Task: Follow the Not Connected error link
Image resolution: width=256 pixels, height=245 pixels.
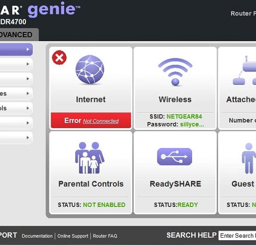Action: pyautogui.click(x=101, y=121)
